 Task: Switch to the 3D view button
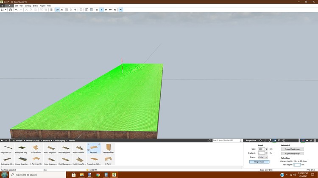[57, 10]
